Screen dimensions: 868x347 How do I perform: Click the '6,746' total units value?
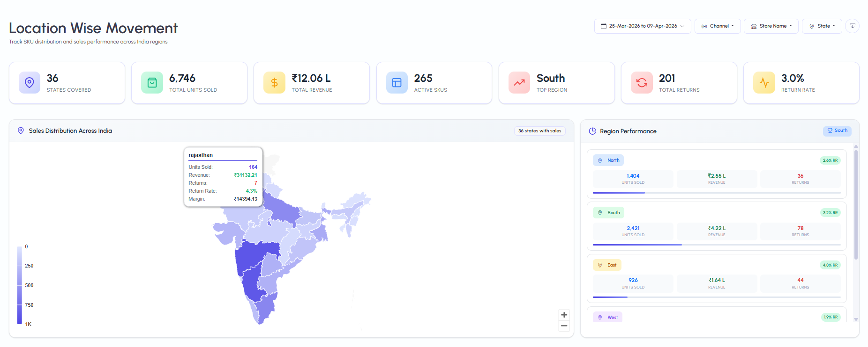182,78
